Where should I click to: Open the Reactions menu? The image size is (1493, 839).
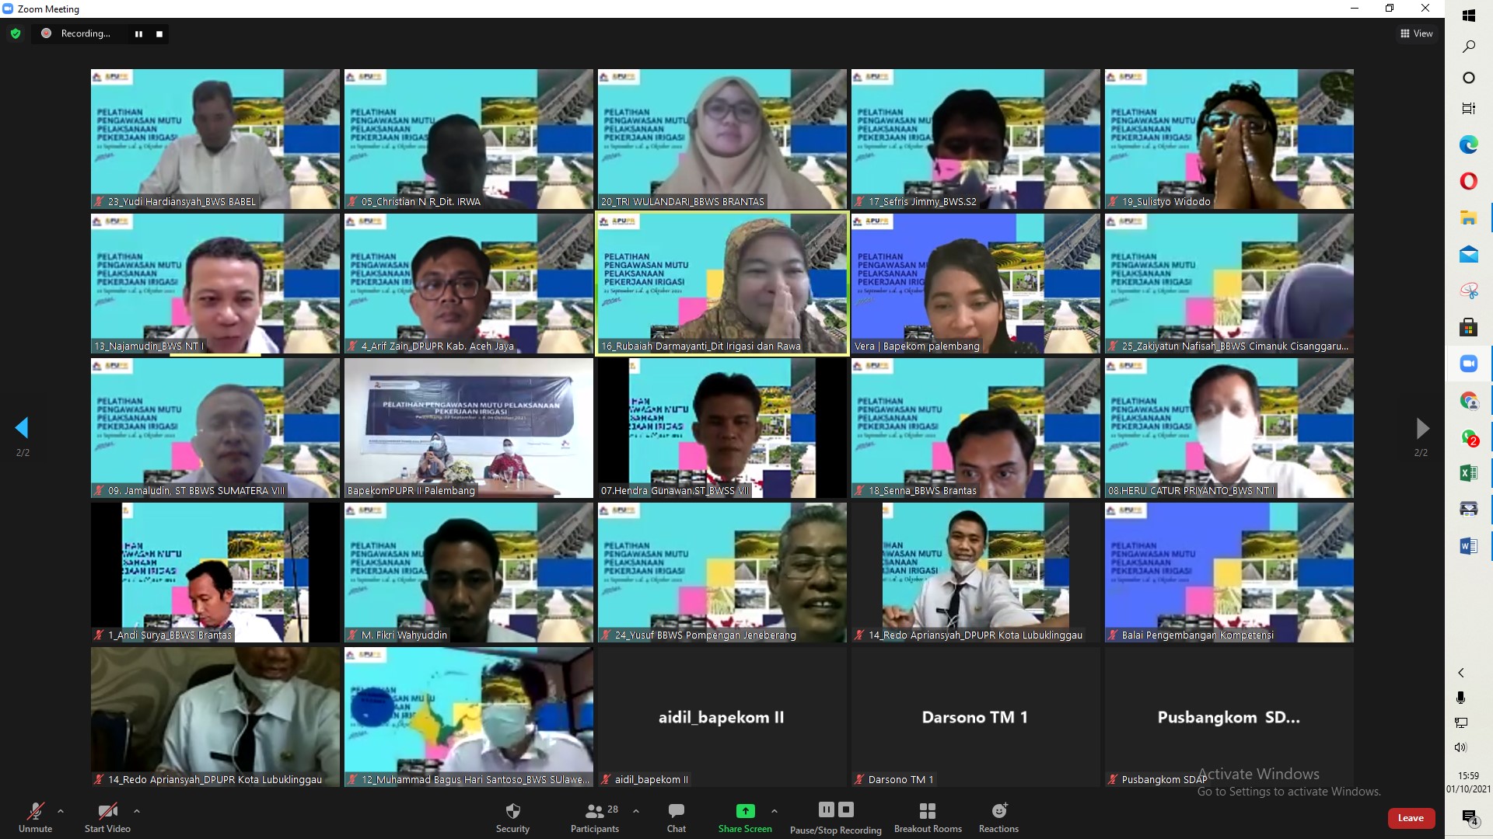pyautogui.click(x=999, y=817)
